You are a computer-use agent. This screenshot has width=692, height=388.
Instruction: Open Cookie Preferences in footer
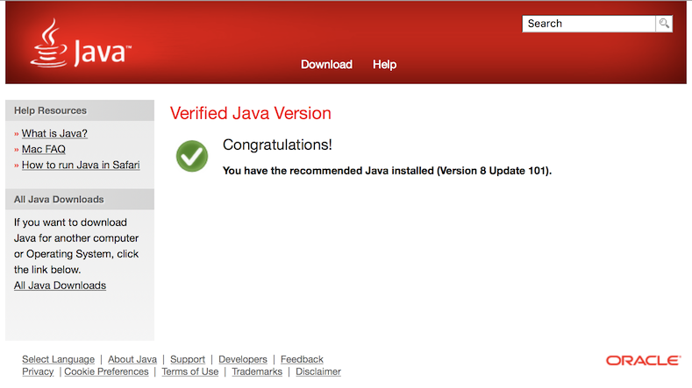click(106, 371)
